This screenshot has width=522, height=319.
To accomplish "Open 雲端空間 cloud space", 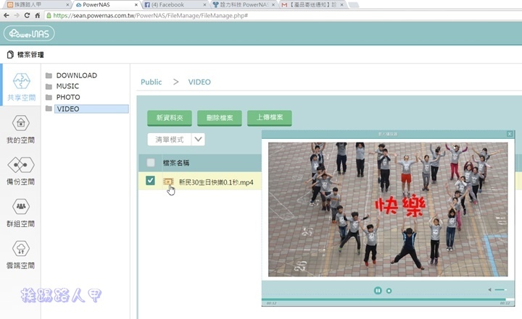I will pos(20,254).
